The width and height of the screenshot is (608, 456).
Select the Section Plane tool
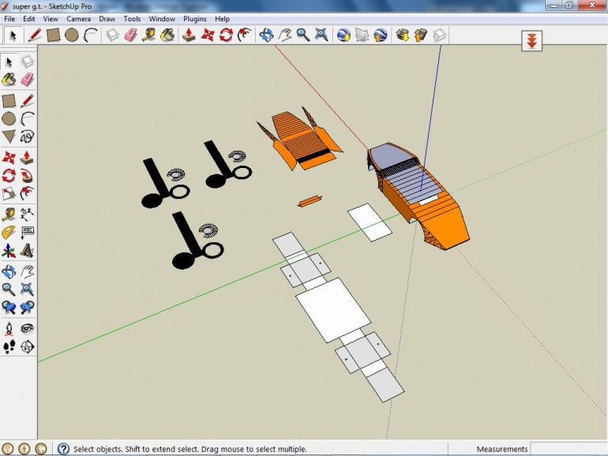tap(27, 347)
